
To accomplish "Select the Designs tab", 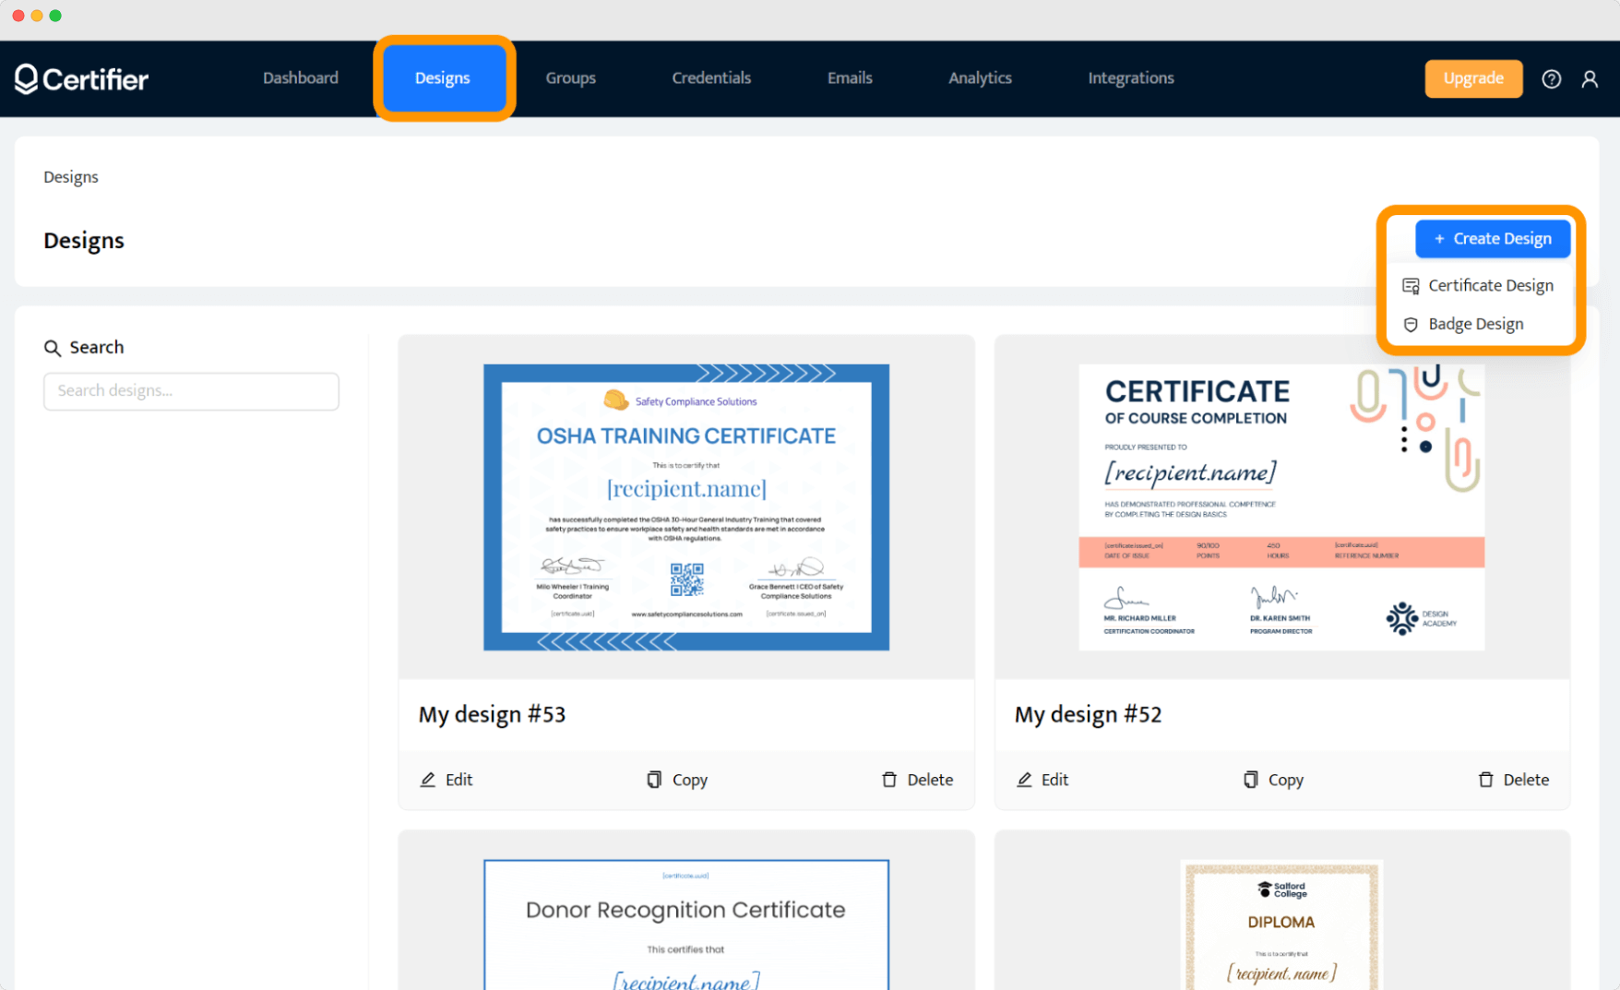I will [443, 78].
